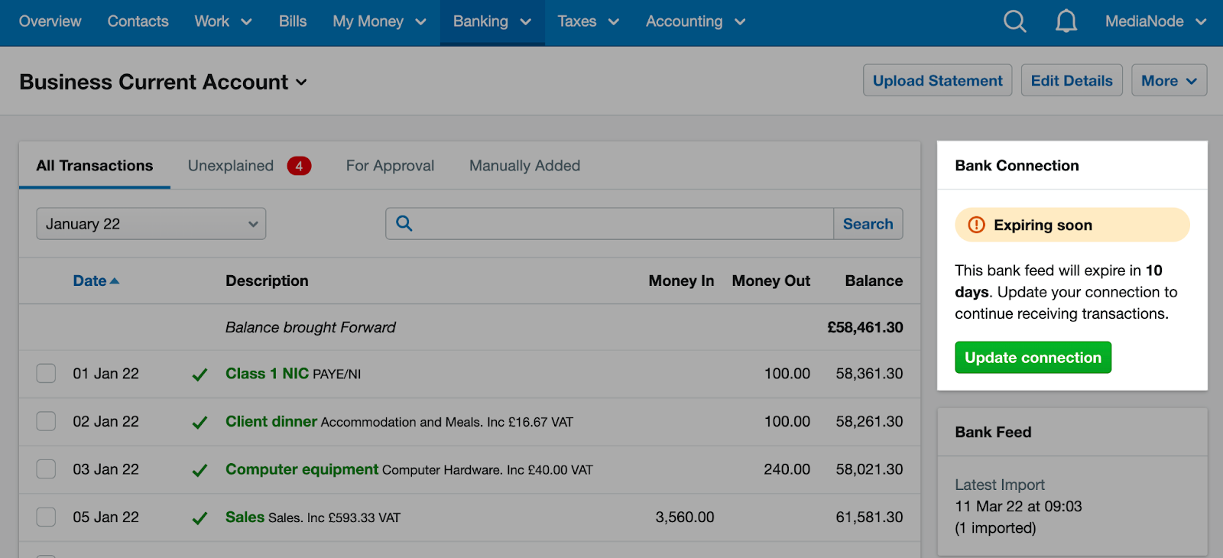Select checkbox for 02 Jan 22 transaction
1223x558 pixels.
(46, 421)
